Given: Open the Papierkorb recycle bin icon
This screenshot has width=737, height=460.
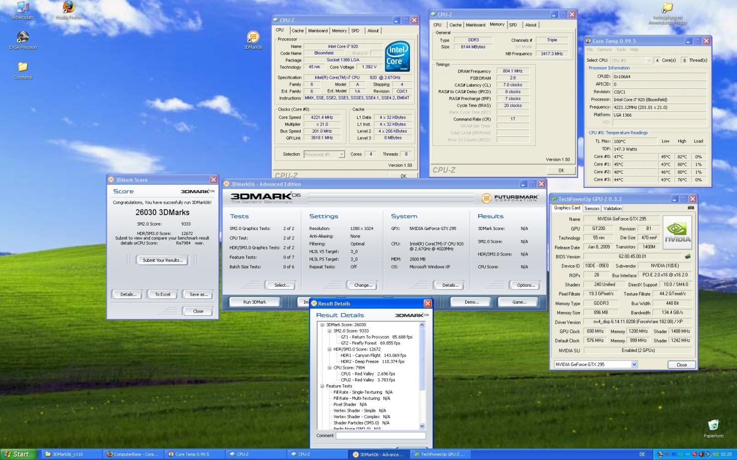Looking at the screenshot, I should [x=714, y=429].
